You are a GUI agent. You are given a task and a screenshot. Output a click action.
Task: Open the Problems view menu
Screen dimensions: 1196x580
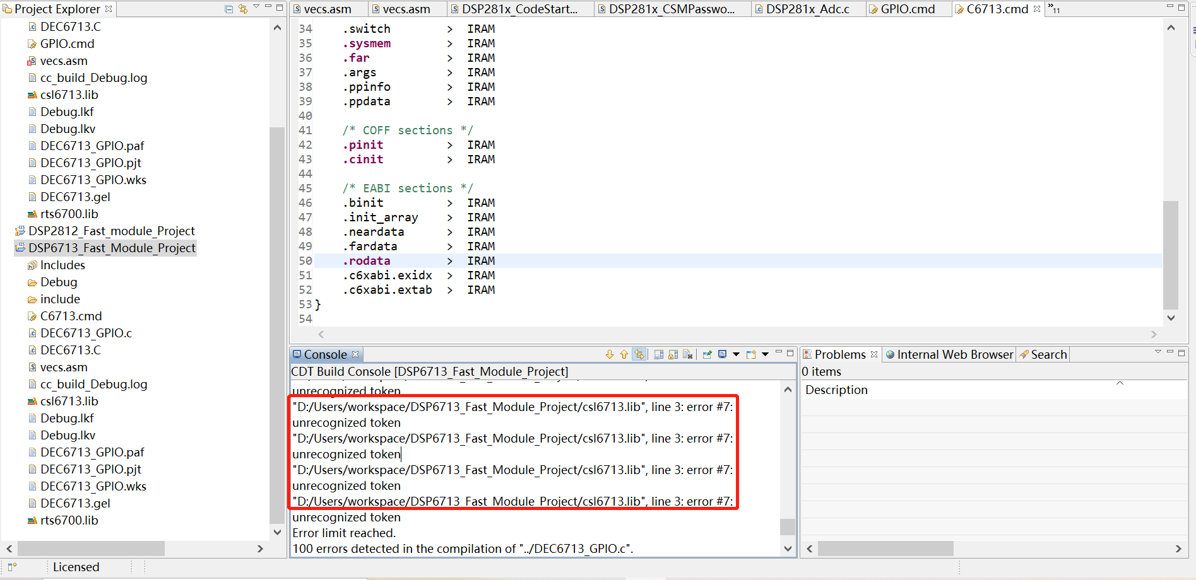click(1158, 352)
